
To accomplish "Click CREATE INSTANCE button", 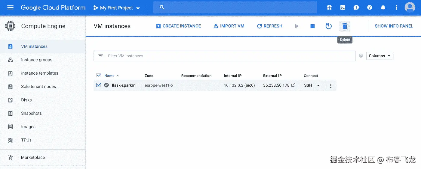I will tap(178, 26).
